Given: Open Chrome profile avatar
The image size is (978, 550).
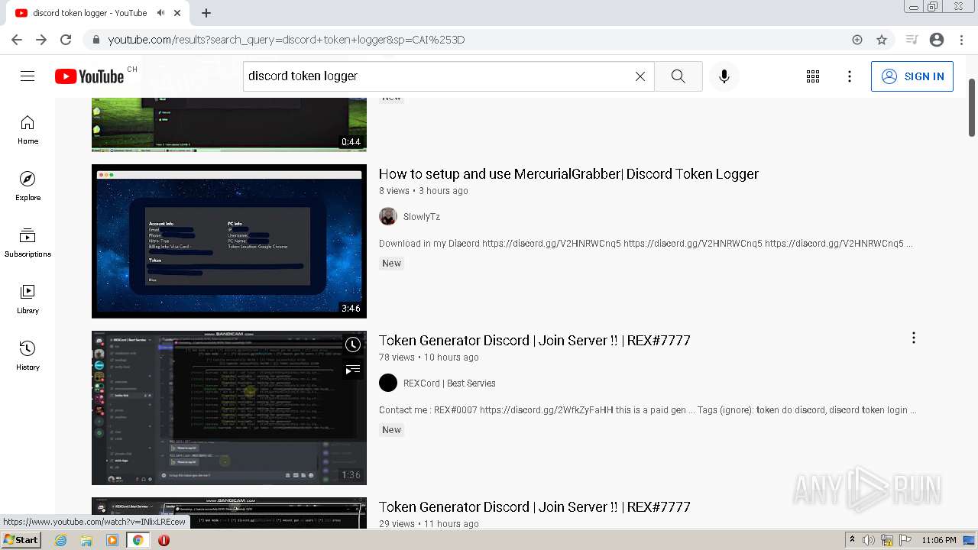Looking at the screenshot, I should [937, 40].
